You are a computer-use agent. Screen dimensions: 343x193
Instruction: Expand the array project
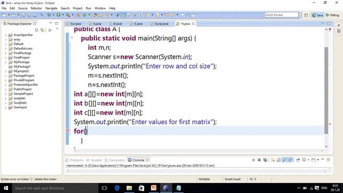6,40
